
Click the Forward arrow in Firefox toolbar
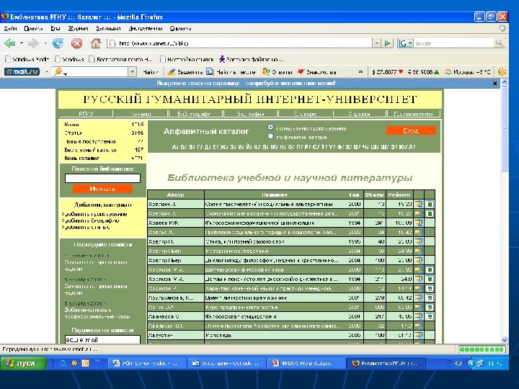pyautogui.click(x=33, y=43)
